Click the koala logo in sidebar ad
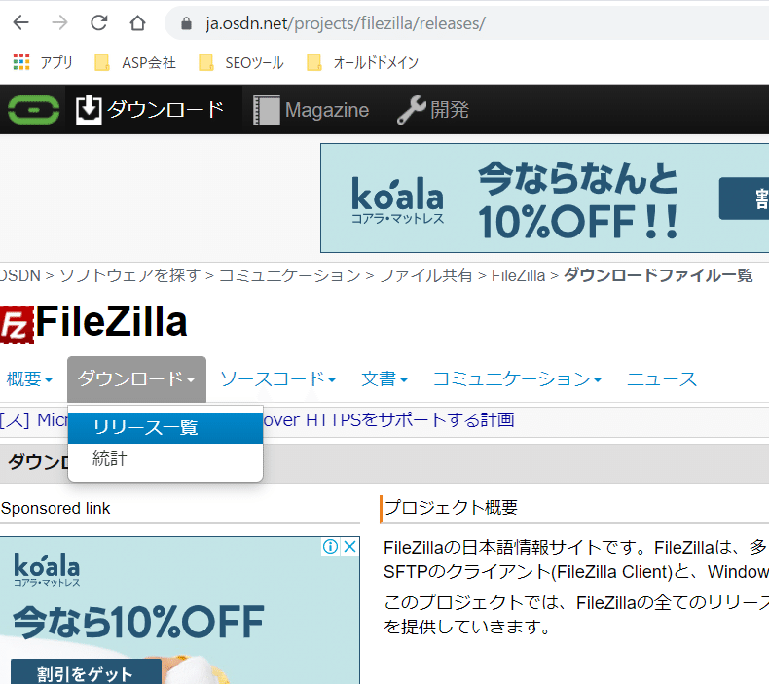Image resolution: width=769 pixels, height=684 pixels. (47, 570)
